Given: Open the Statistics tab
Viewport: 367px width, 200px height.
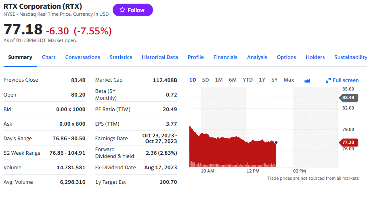Looking at the screenshot, I should [121, 57].
